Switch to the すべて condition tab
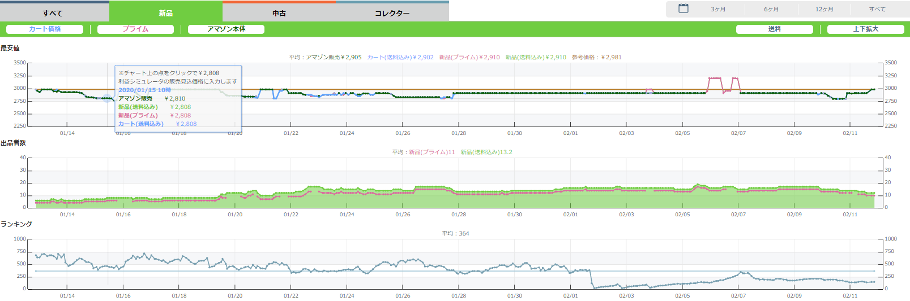 tap(53, 13)
